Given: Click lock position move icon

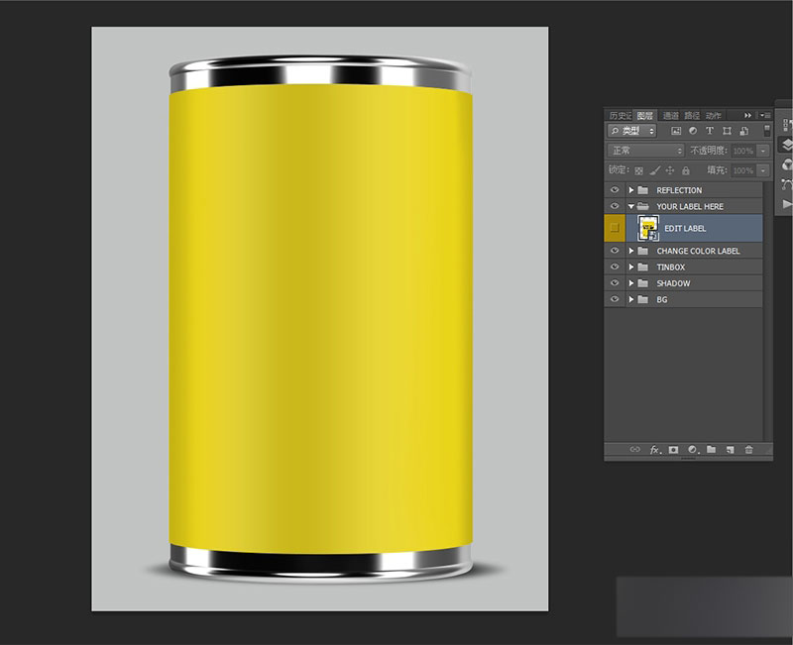Looking at the screenshot, I should coord(670,170).
